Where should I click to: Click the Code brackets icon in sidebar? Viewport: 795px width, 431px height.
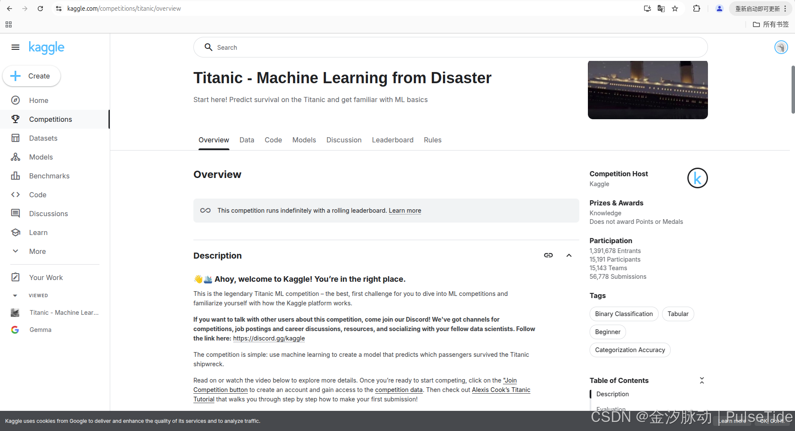[15, 195]
